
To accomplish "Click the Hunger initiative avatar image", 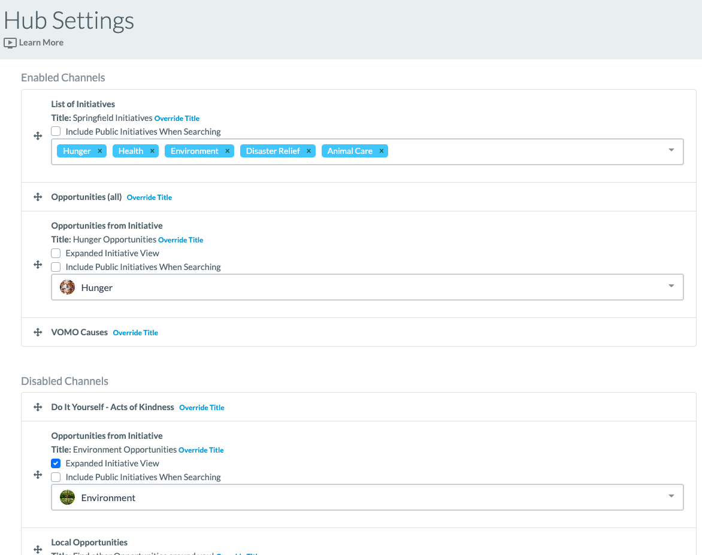I will (x=68, y=287).
